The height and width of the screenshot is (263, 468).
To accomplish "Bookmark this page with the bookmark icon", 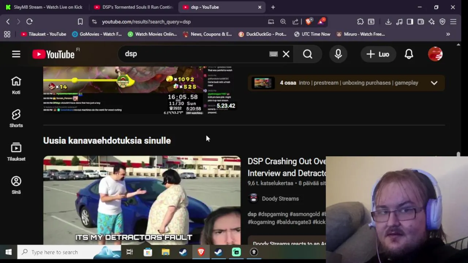I will [x=80, y=22].
